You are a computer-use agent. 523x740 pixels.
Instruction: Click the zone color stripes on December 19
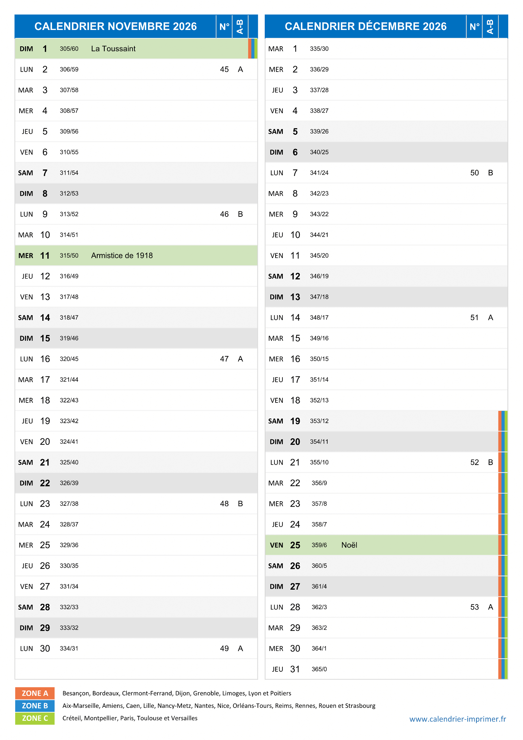pyautogui.click(x=503, y=421)
